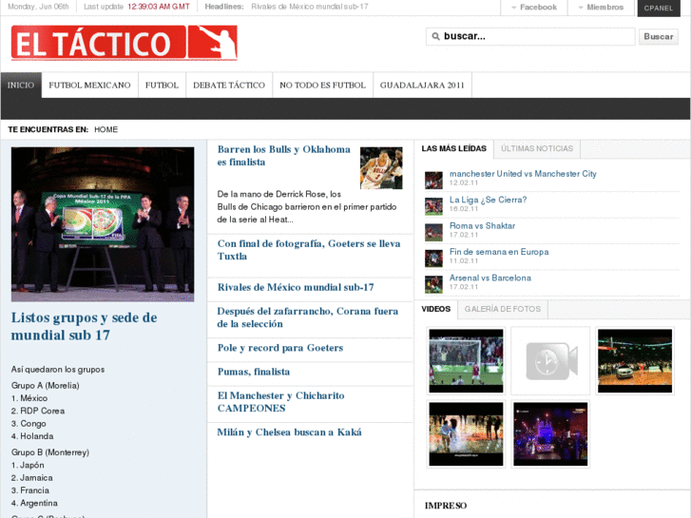Open Arsenal vs Barcelona link
This screenshot has height=518, width=691.
(490, 278)
